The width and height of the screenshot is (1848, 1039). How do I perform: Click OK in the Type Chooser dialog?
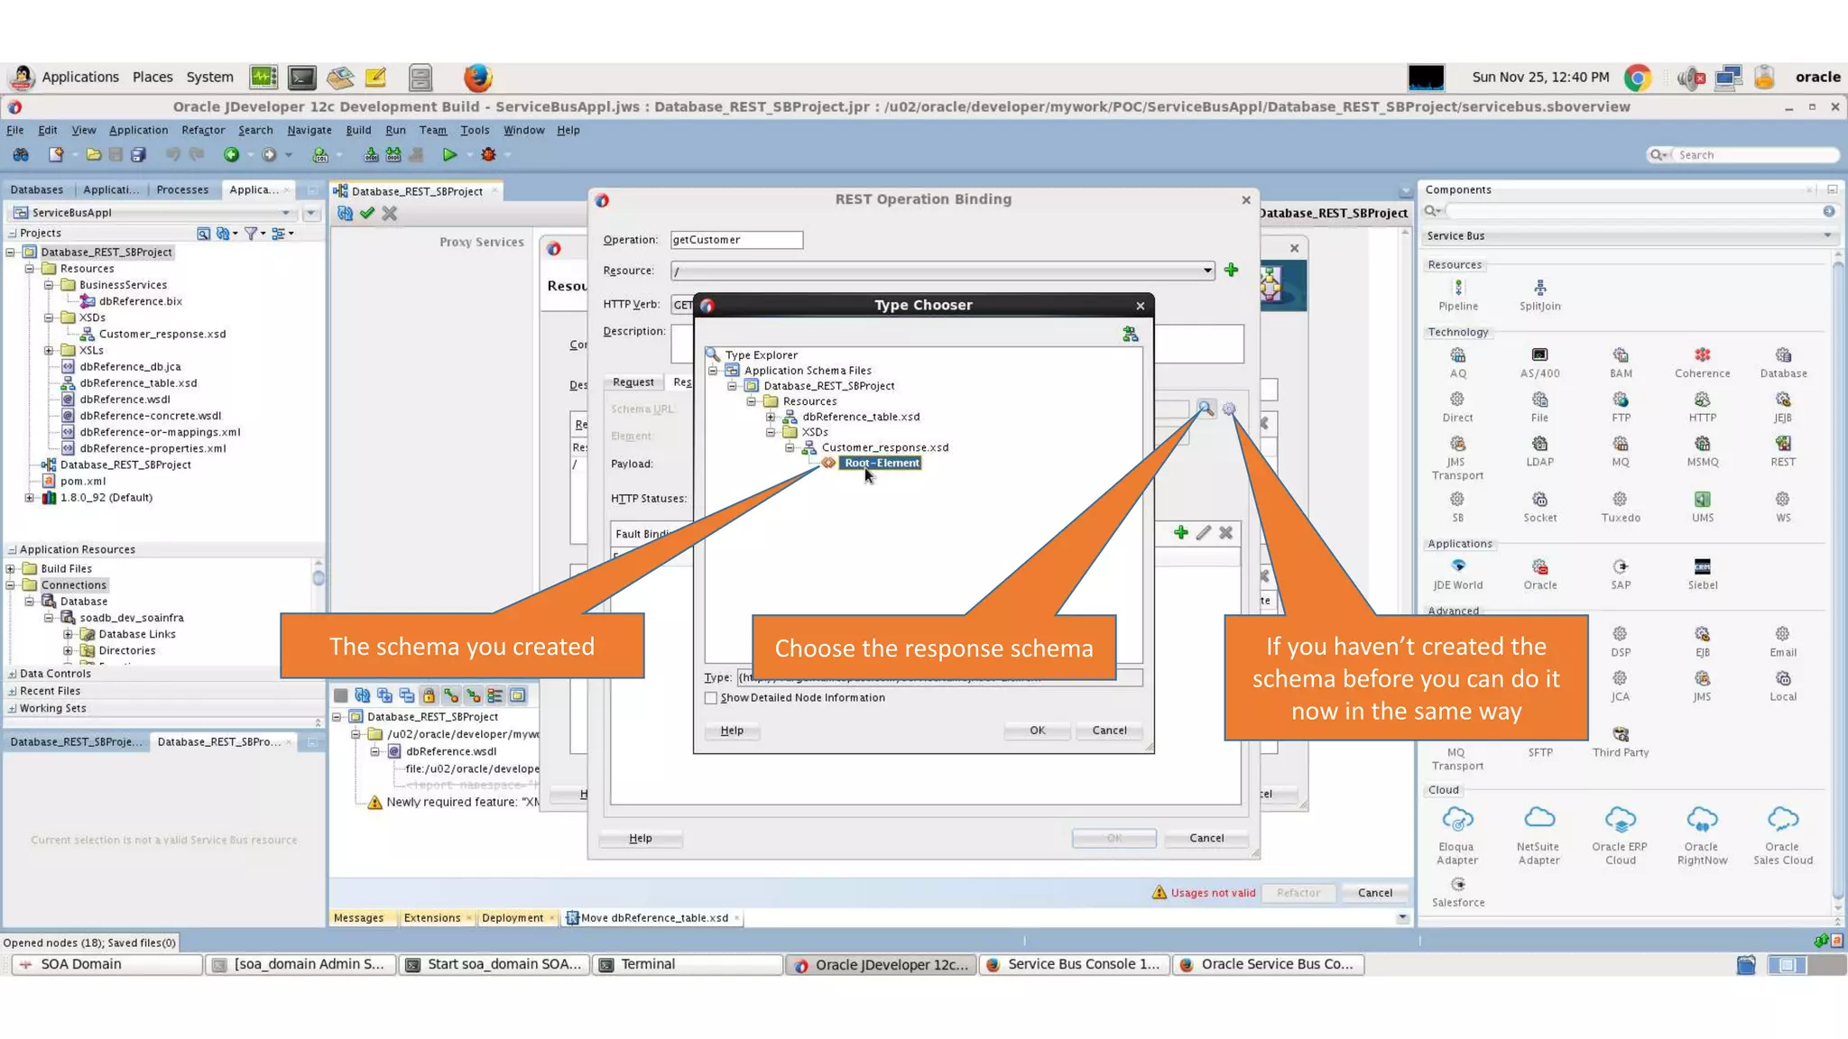point(1037,731)
